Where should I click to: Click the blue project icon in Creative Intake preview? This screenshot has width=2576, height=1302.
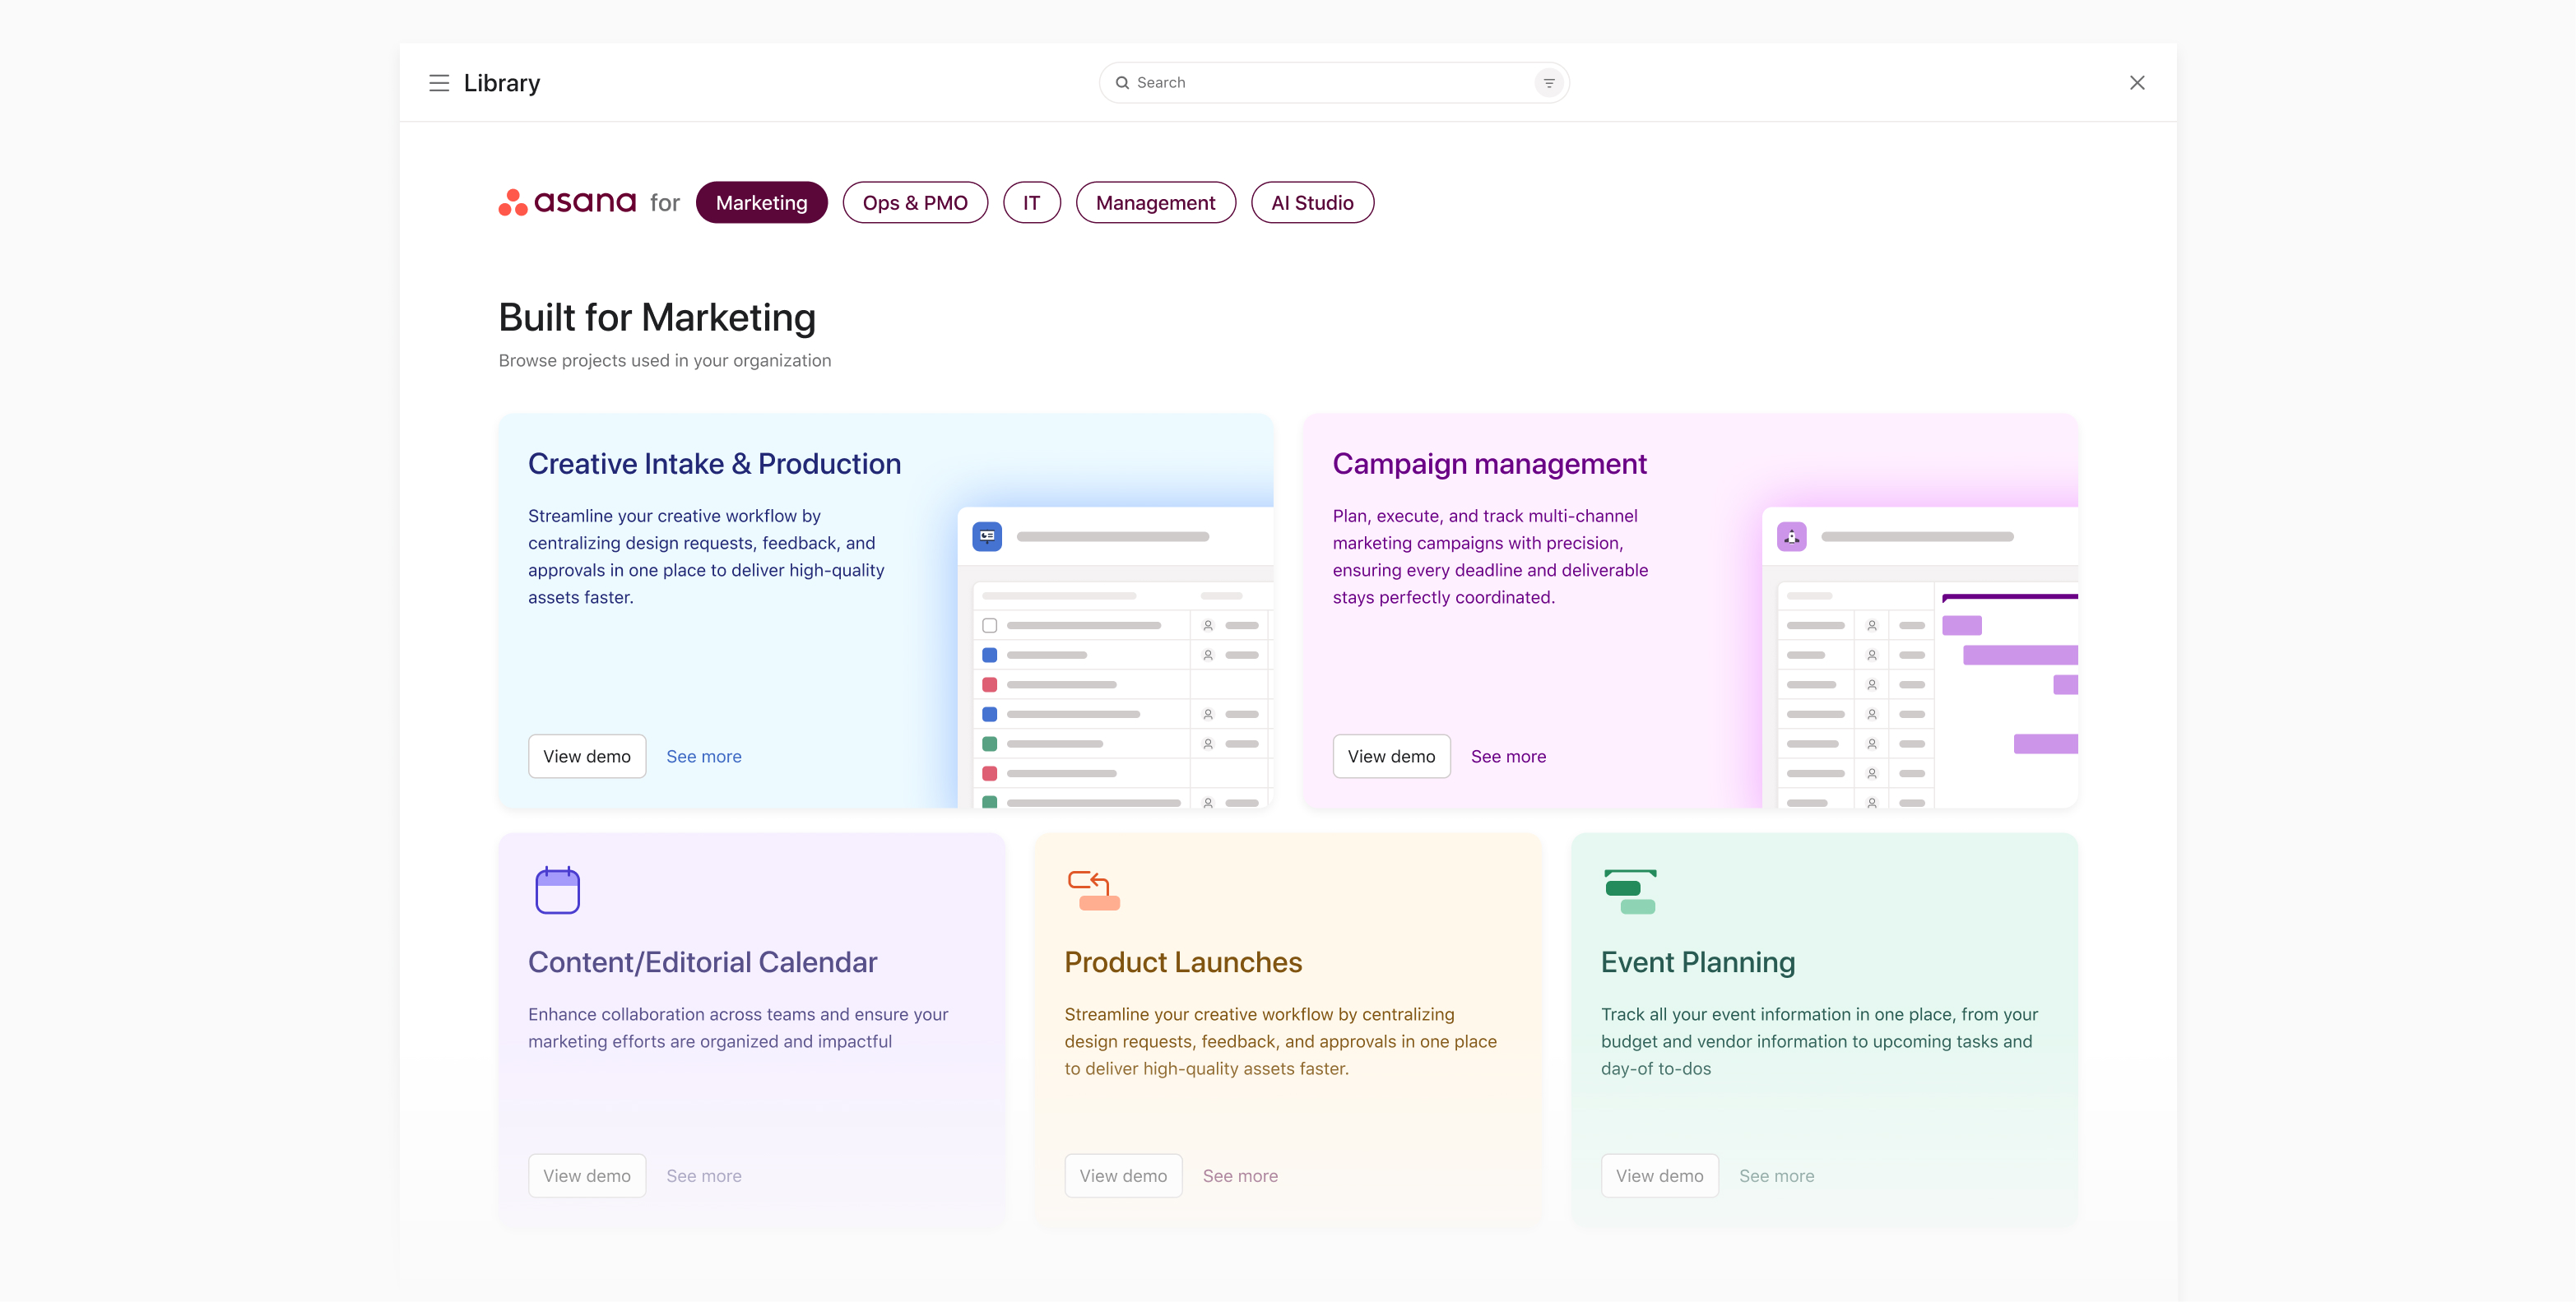coord(987,536)
